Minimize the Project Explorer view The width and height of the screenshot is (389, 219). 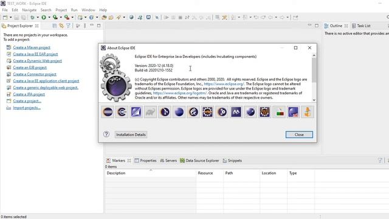click(92, 26)
